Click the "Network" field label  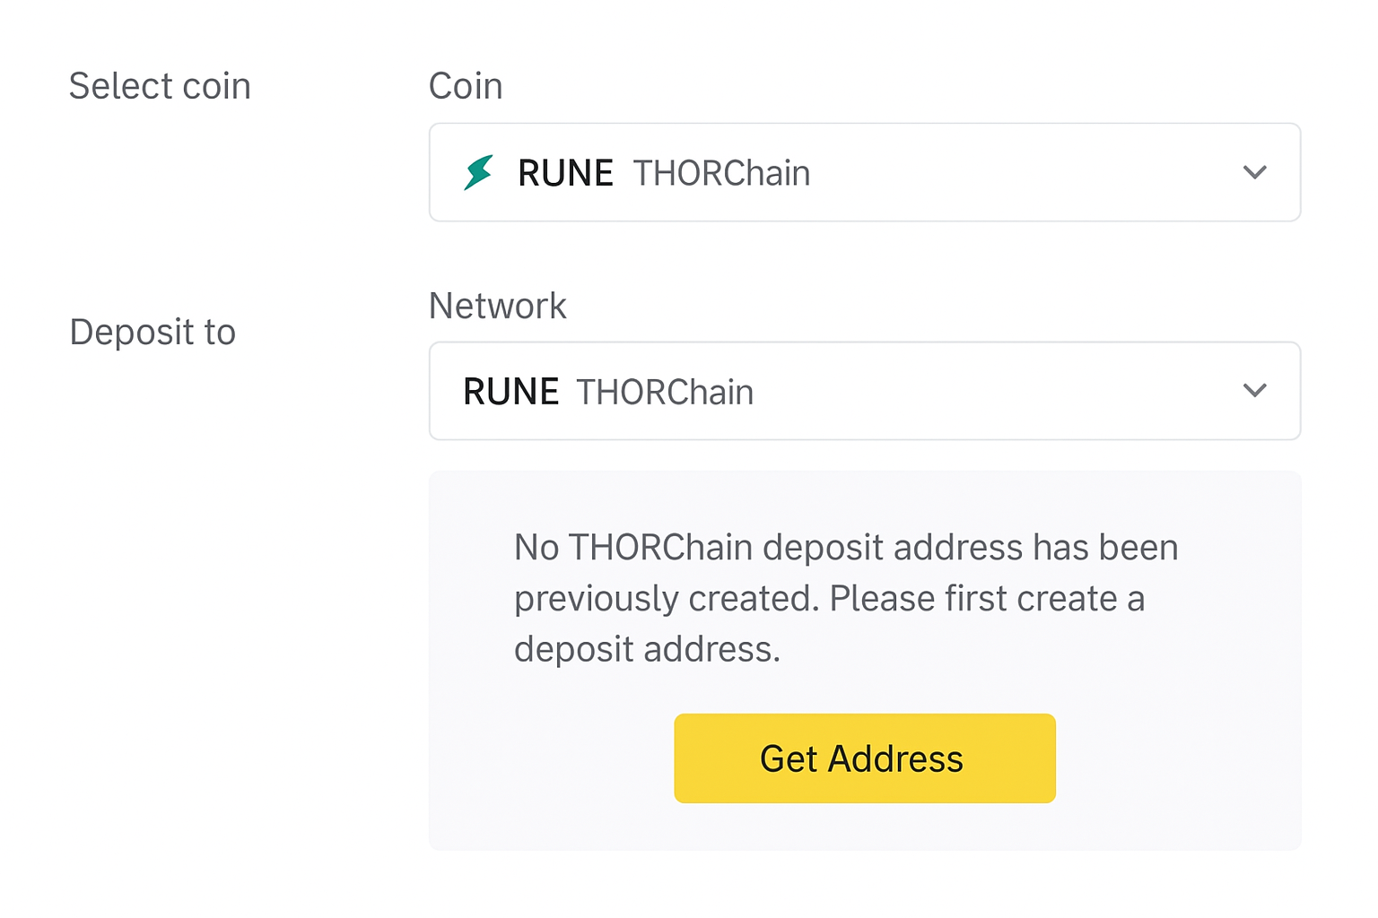498,306
